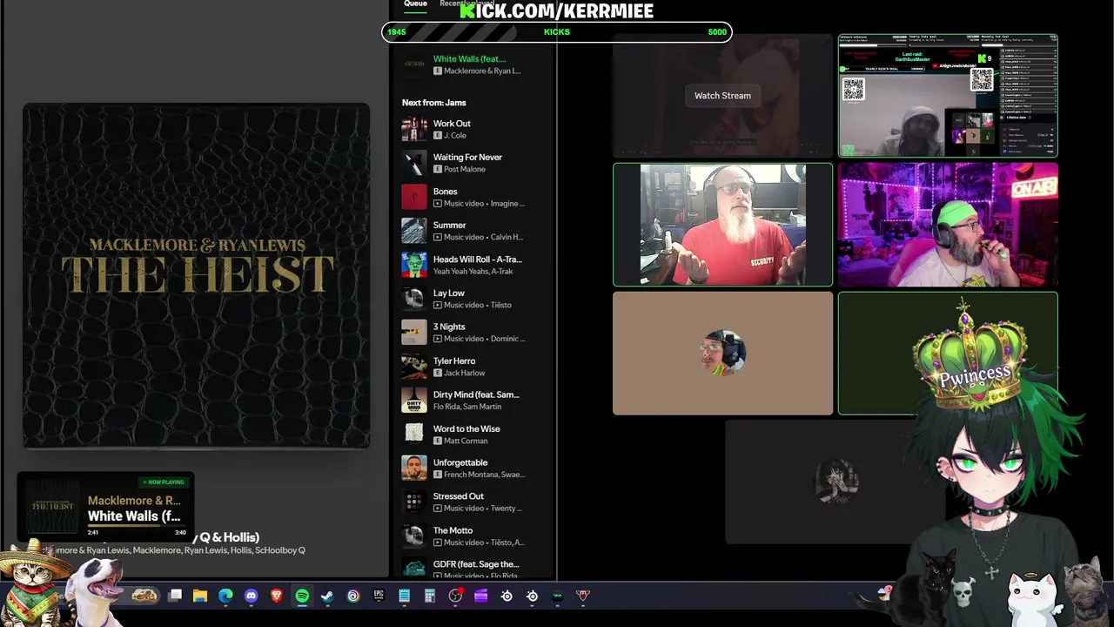The width and height of the screenshot is (1114, 627).
Task: Select GDFR track in the queue
Action: tap(475, 565)
